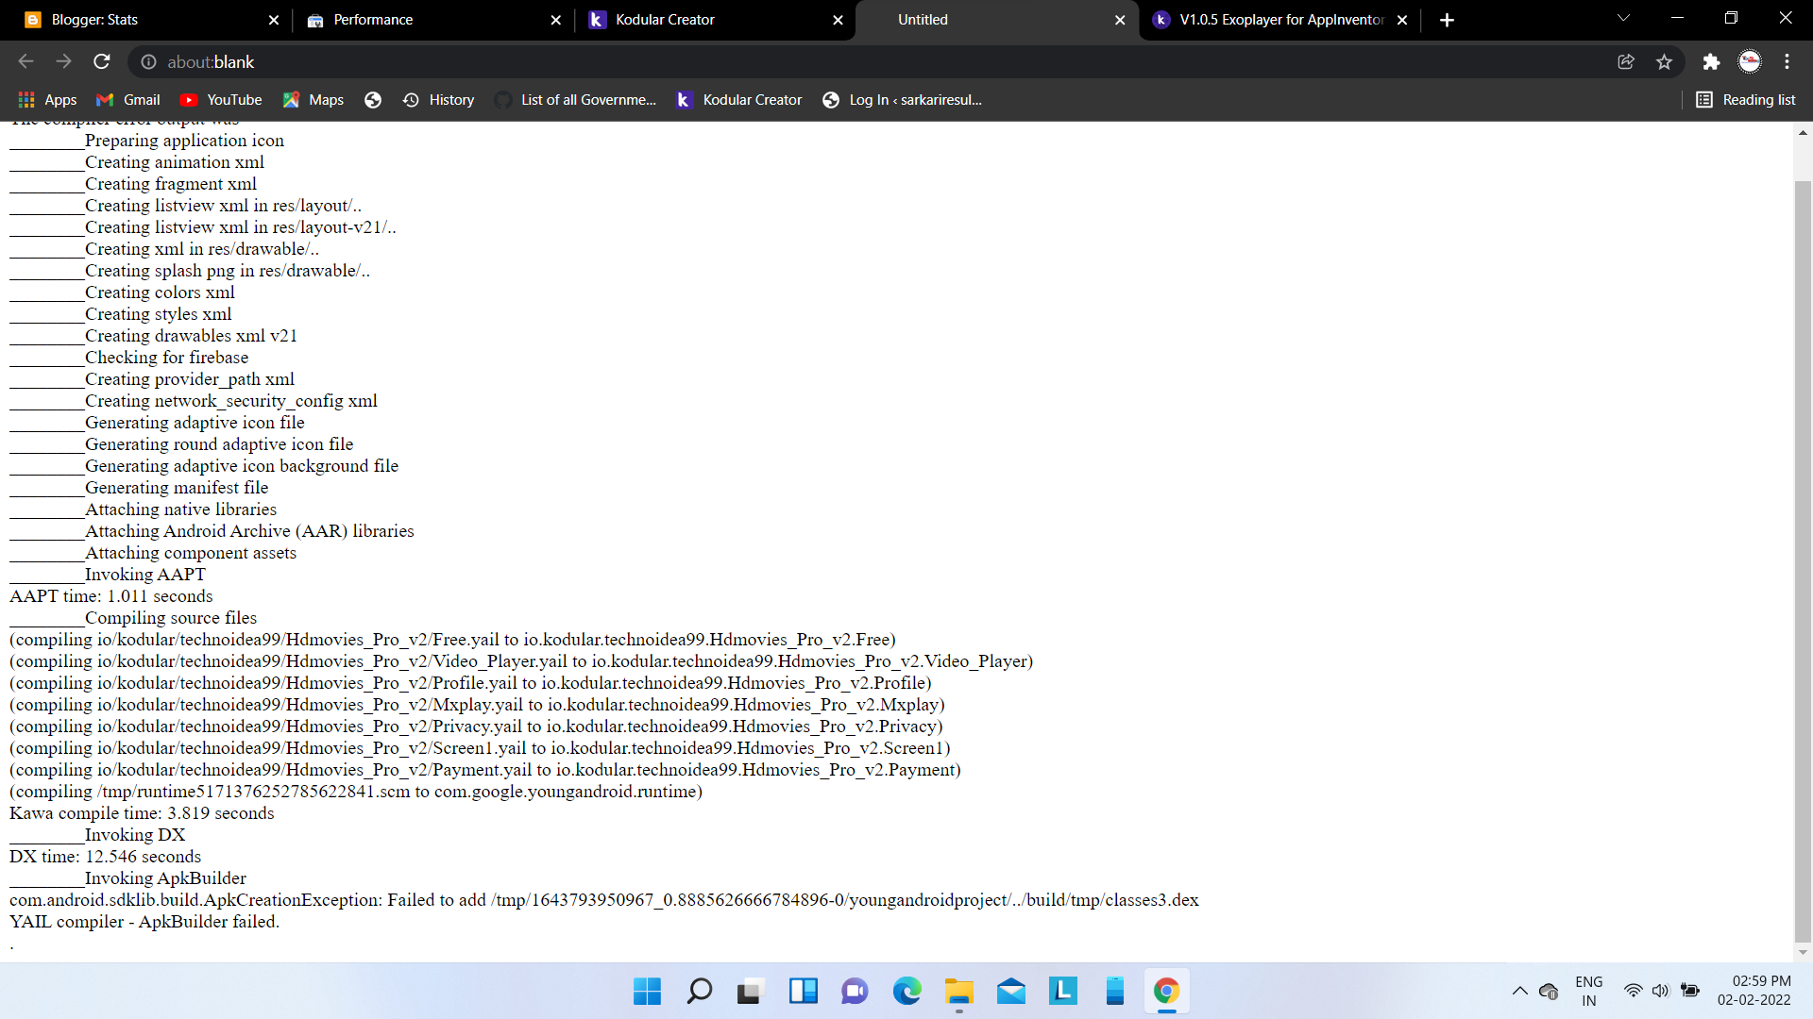Open Chrome three-dot menu

click(1787, 62)
